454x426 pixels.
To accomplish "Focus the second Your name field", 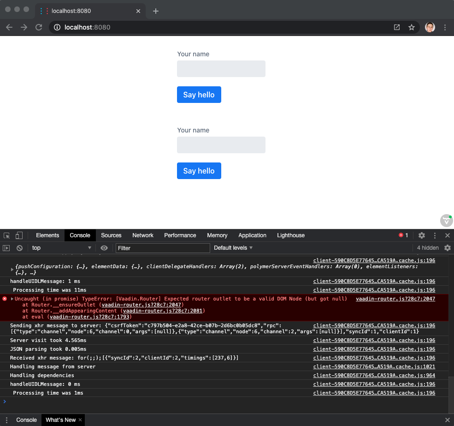I will tap(221, 145).
